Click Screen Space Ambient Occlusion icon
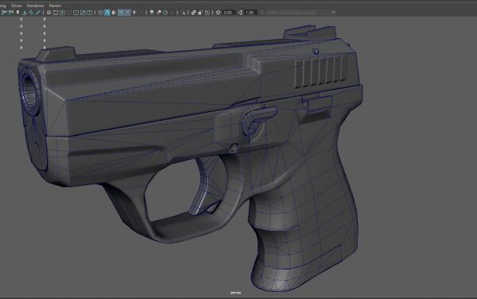477x299 pixels. pos(152,13)
